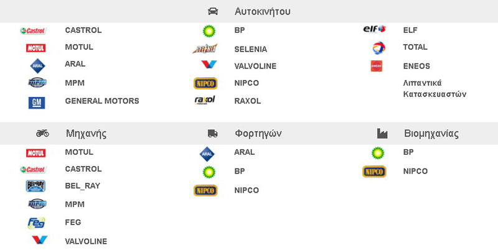Open the Βιομηχανίας industry category header
The width and height of the screenshot is (498, 250).
point(431,134)
